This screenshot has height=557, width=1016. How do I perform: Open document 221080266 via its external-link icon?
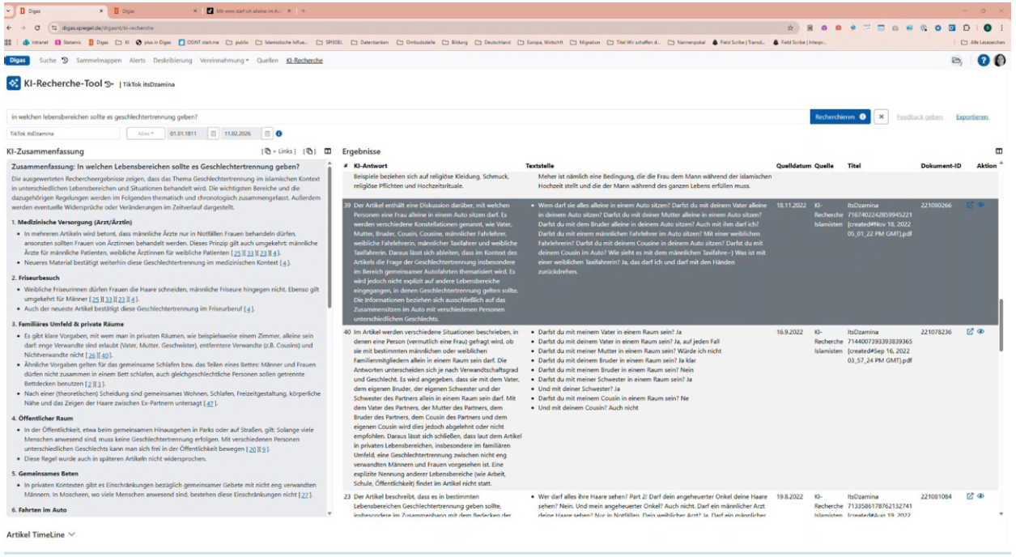tap(970, 204)
